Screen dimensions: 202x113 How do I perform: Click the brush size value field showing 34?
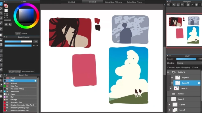click(x=36, y=42)
